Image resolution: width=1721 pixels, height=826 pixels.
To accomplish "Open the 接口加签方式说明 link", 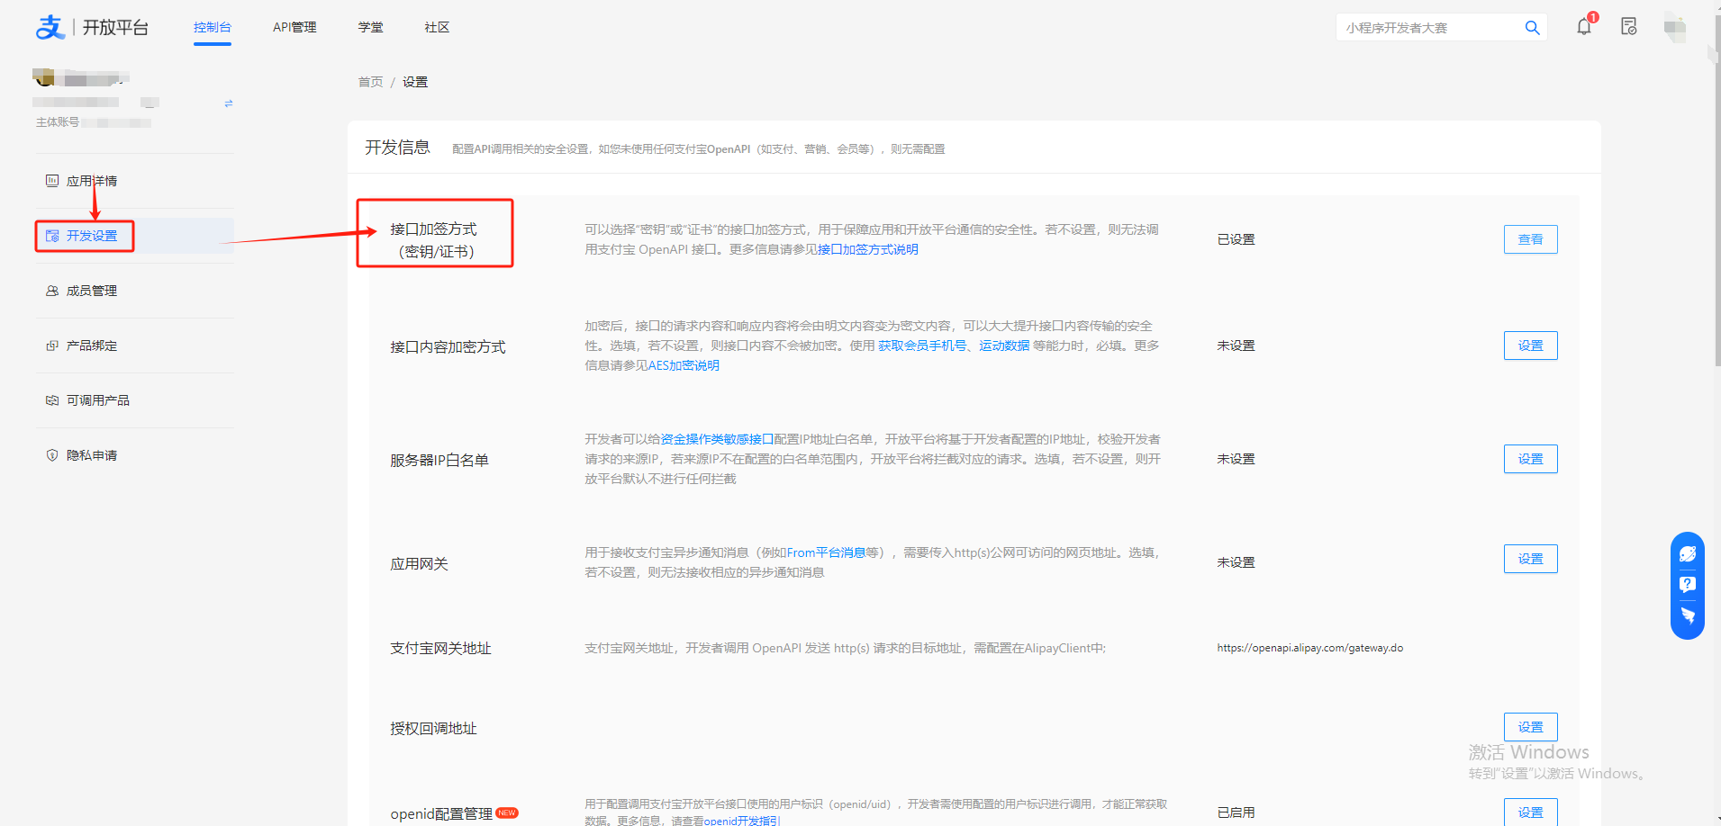I will pos(868,249).
